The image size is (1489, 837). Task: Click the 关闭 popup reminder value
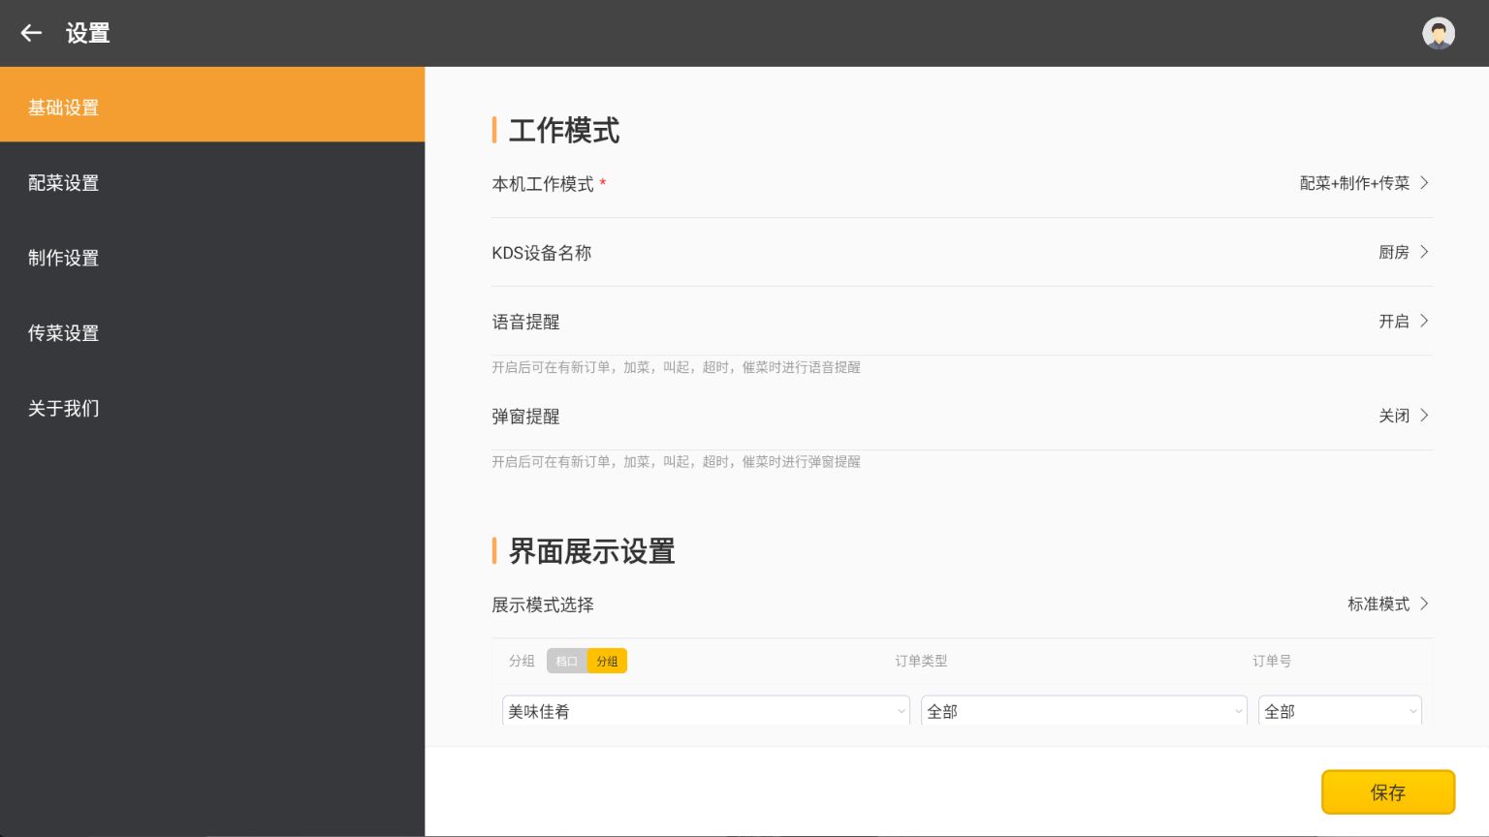click(1394, 416)
